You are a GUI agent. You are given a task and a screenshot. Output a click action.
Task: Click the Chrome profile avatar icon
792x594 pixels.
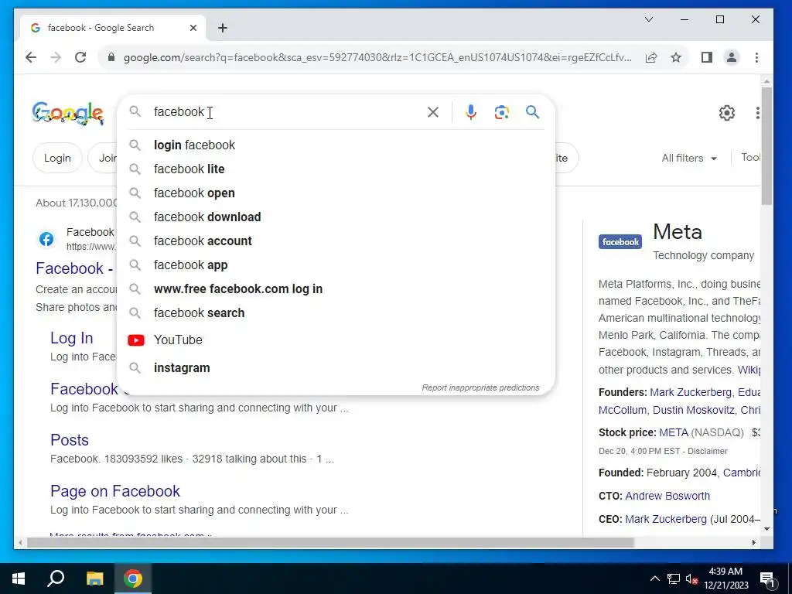tap(732, 57)
